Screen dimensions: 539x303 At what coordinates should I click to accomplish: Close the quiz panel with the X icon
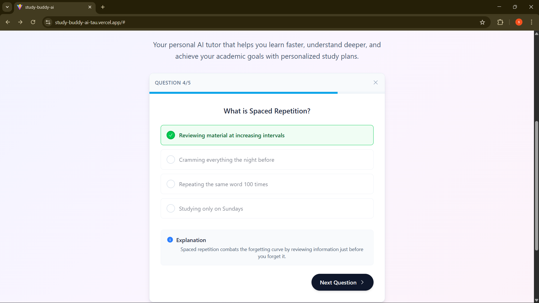(x=376, y=83)
